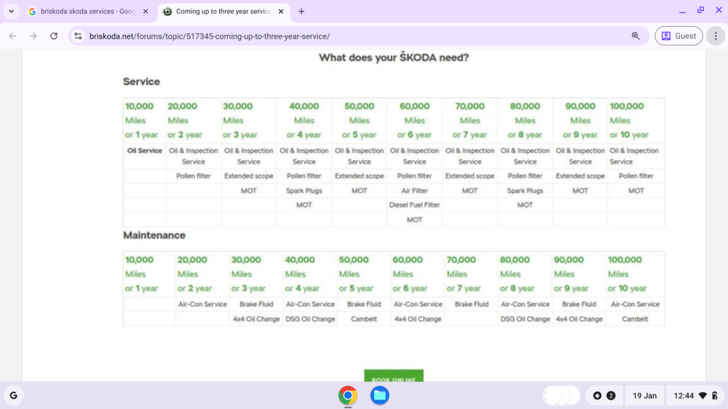Click the holding space tray pill

(x=561, y=396)
